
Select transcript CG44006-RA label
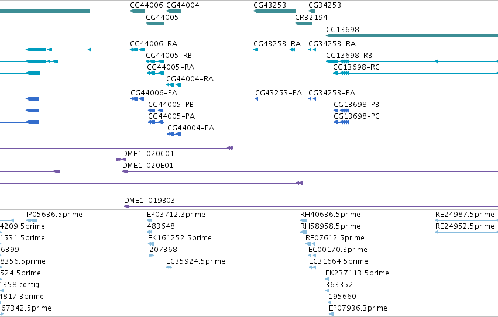click(x=154, y=43)
